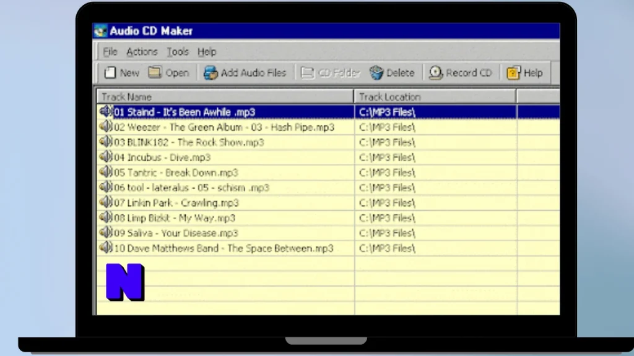Click speaker icon of 03 BLINK182 track
Viewport: 634px width, 356px height.
(x=106, y=142)
